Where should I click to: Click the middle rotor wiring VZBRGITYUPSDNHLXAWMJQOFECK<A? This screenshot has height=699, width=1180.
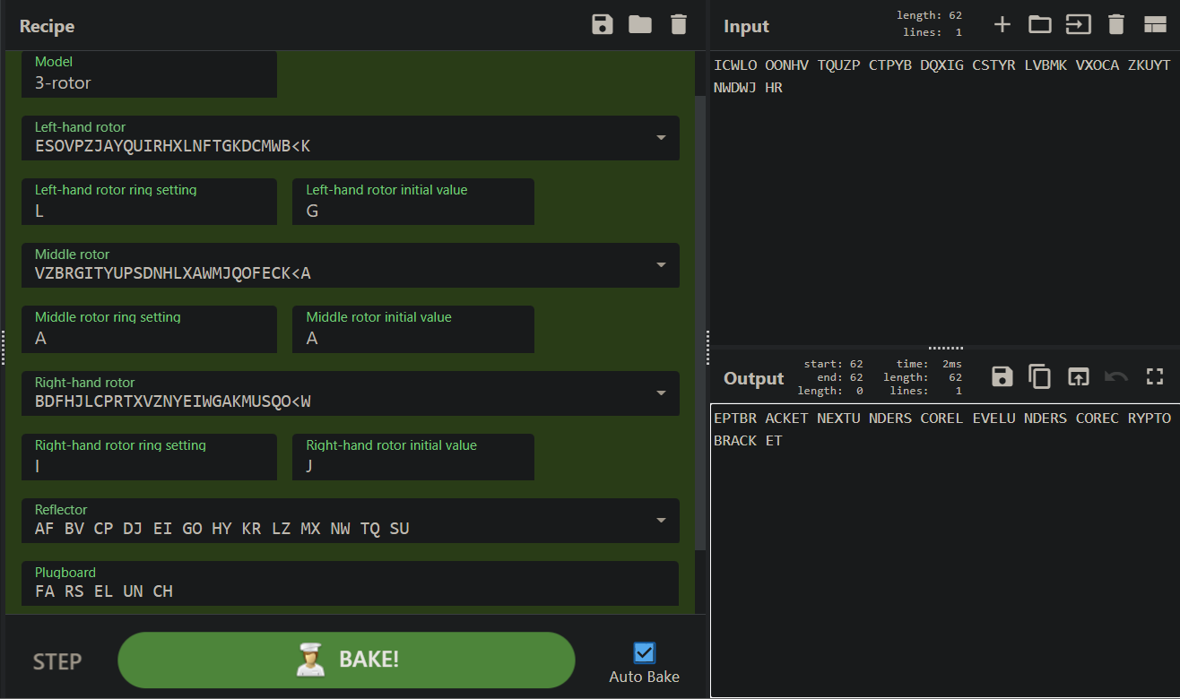point(172,273)
